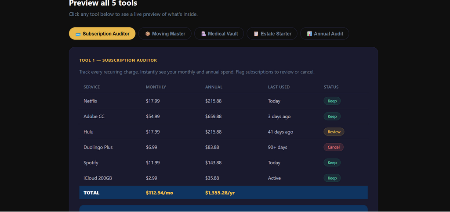Click the ANNUAL column header
Image resolution: width=450 pixels, height=212 pixels.
(214, 87)
